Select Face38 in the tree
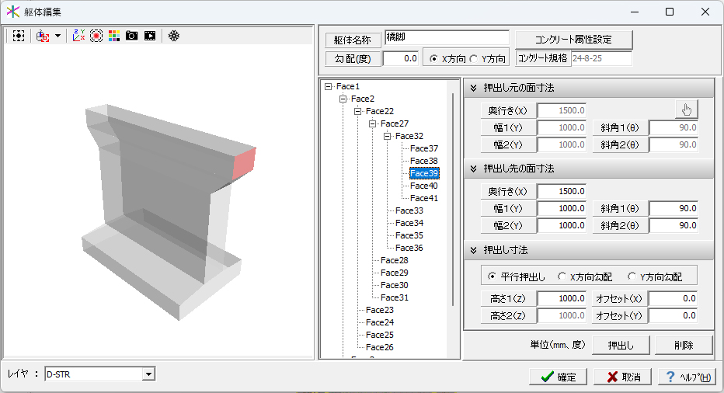Screen dimensions: 724x393 click(424, 162)
